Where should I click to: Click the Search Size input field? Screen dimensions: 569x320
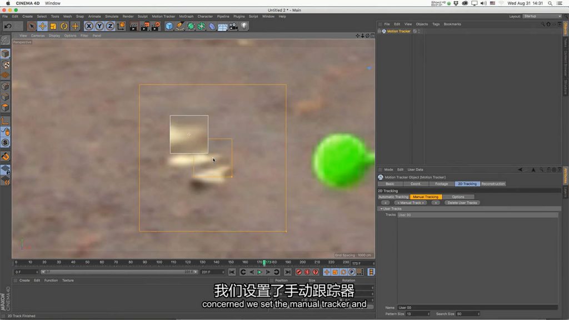468,314
